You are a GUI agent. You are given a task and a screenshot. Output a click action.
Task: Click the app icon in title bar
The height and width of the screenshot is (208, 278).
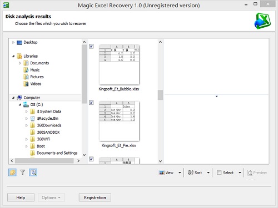[x=6, y=5]
